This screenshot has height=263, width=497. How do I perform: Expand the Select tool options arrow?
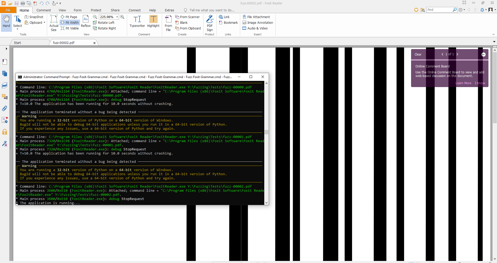(x=17, y=29)
